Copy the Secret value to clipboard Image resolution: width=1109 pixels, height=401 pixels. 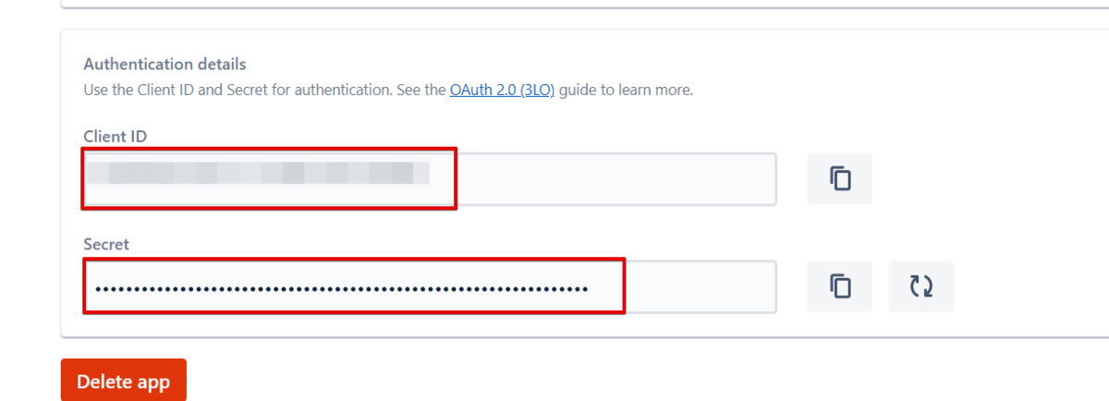(x=839, y=286)
